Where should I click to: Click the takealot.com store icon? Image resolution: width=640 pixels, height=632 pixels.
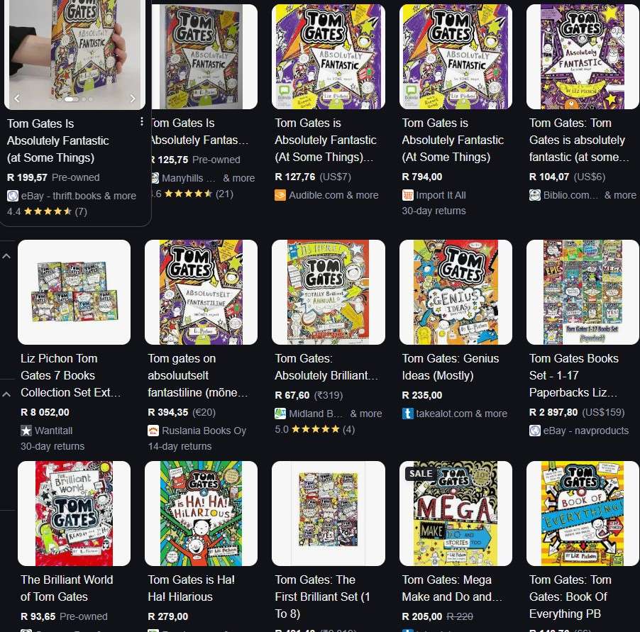[407, 414]
